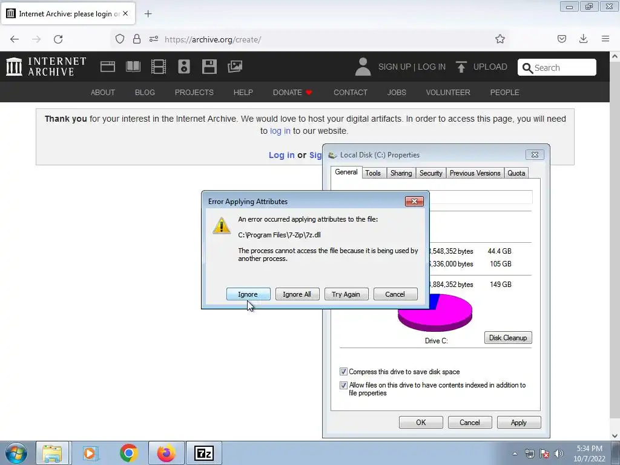Screen dimensions: 620x465
Task: Close the Local Disk Properties window
Action: pos(535,154)
